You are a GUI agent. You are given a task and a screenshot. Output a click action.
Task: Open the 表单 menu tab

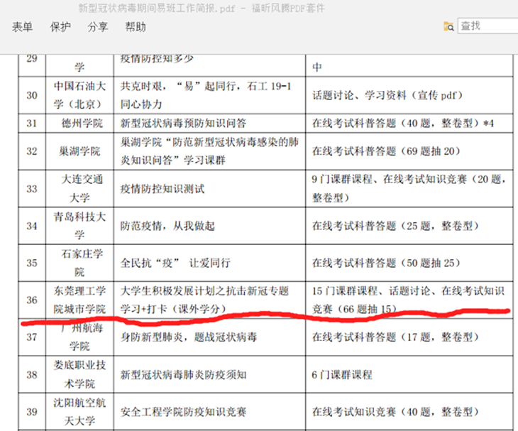[x=22, y=27]
